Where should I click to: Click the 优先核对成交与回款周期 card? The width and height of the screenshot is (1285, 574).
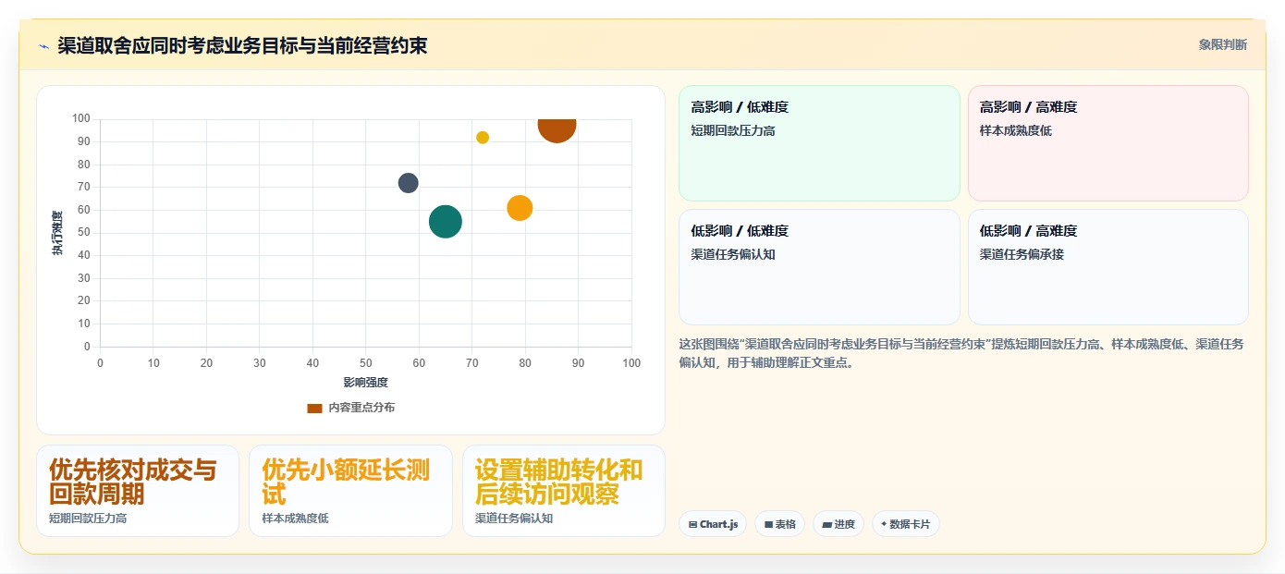[x=138, y=491]
